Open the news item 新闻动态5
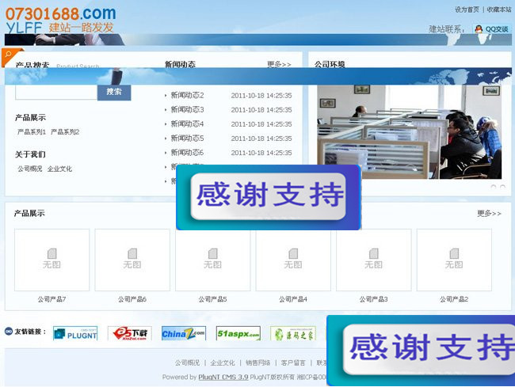This screenshot has width=515, height=387. click(x=187, y=138)
